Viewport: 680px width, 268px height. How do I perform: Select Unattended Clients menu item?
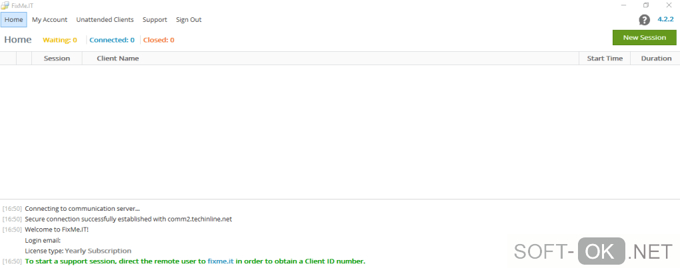(x=105, y=20)
